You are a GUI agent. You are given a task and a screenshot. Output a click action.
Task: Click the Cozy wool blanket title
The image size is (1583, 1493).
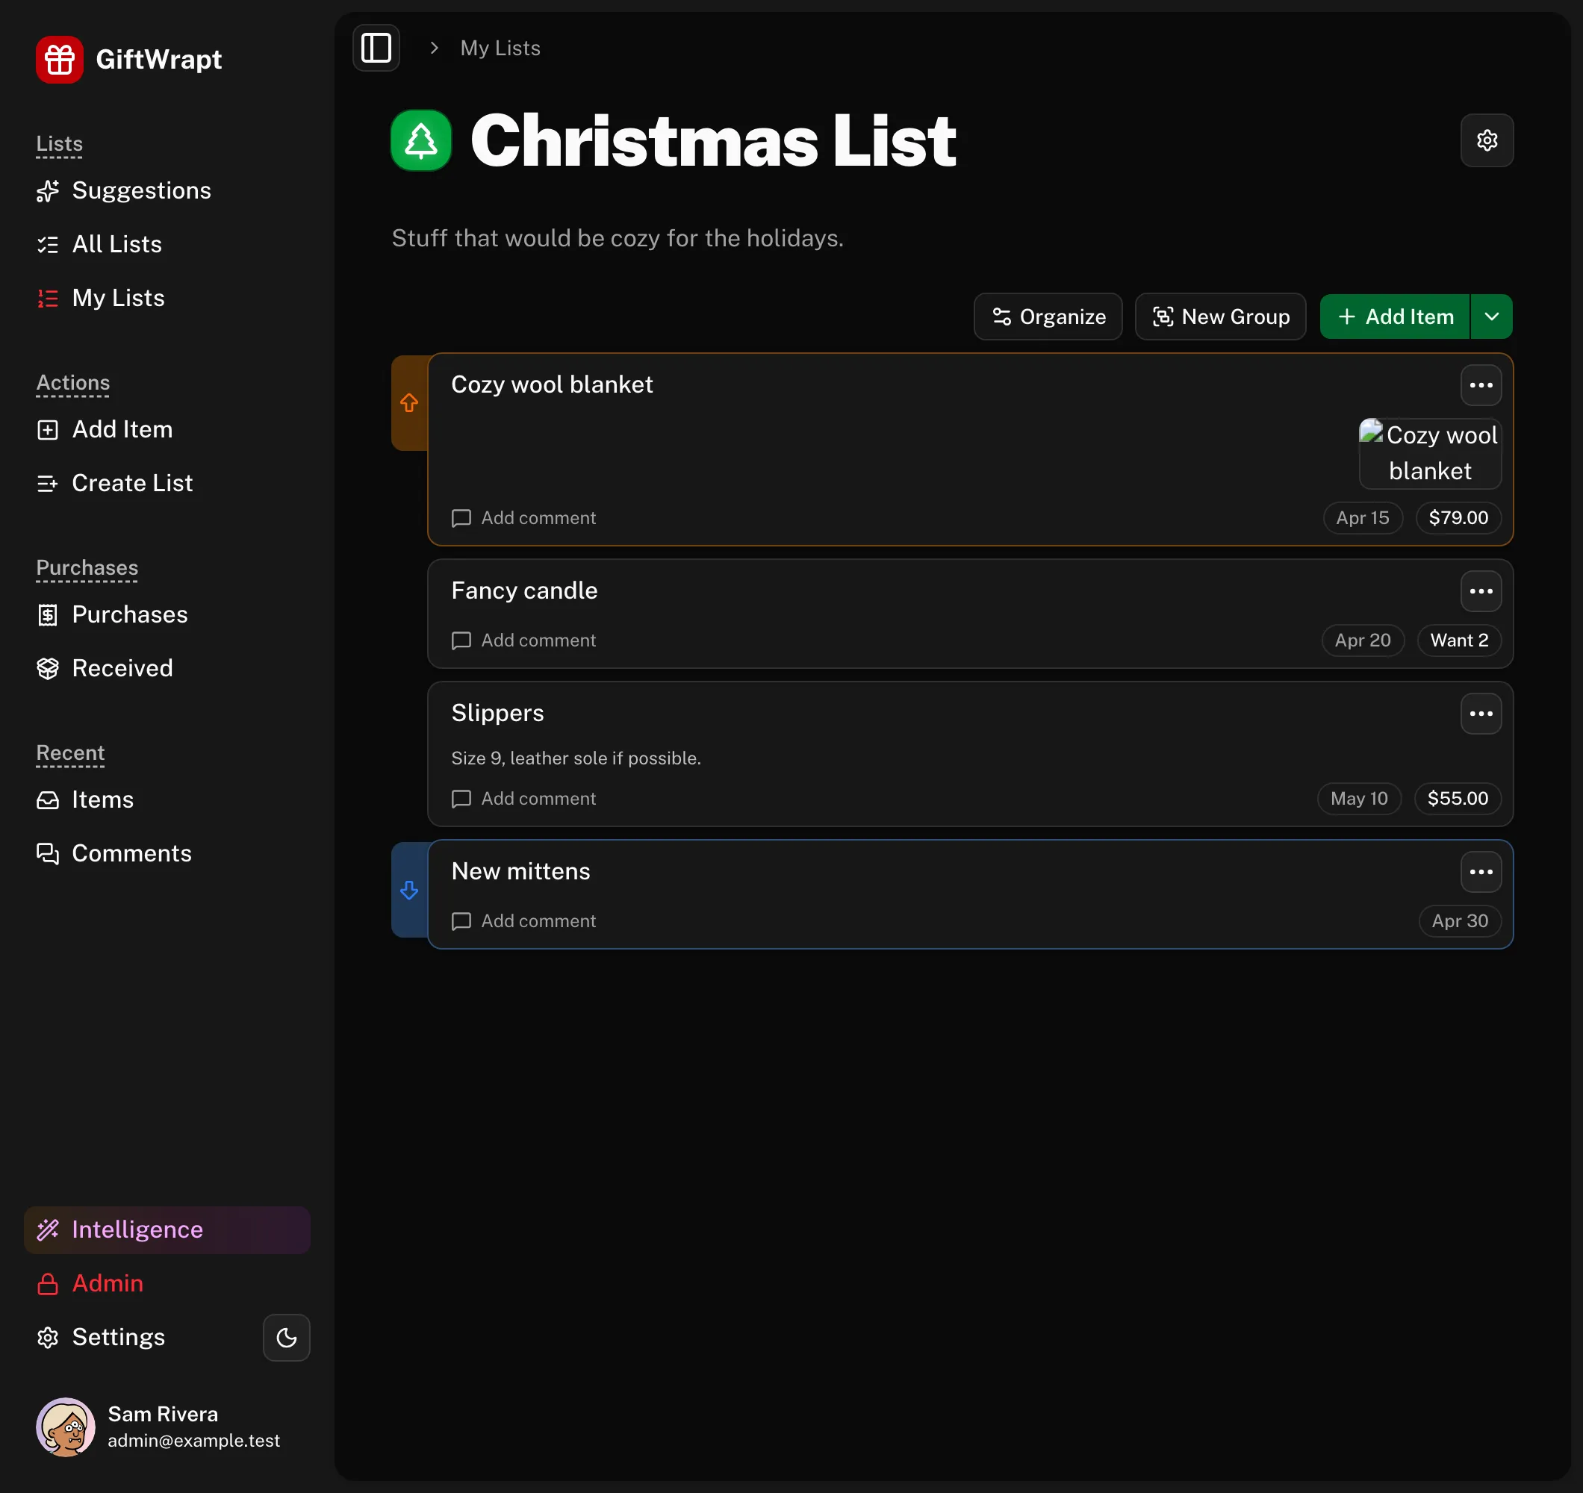point(552,385)
